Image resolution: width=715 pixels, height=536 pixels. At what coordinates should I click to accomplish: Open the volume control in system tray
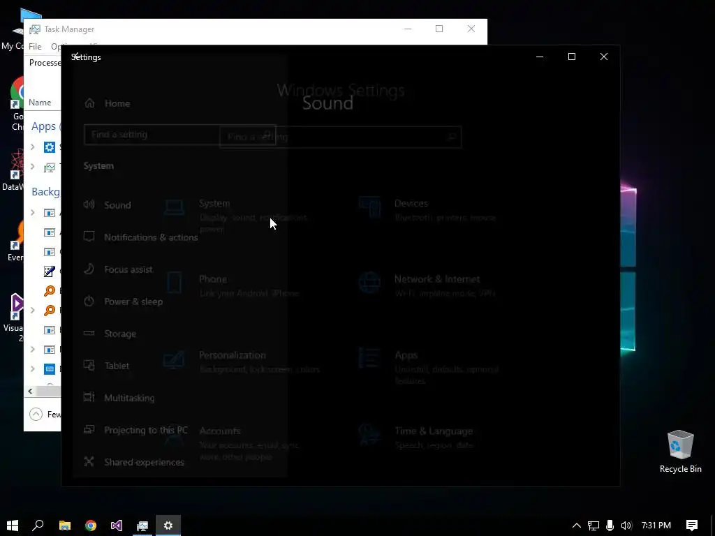(626, 526)
